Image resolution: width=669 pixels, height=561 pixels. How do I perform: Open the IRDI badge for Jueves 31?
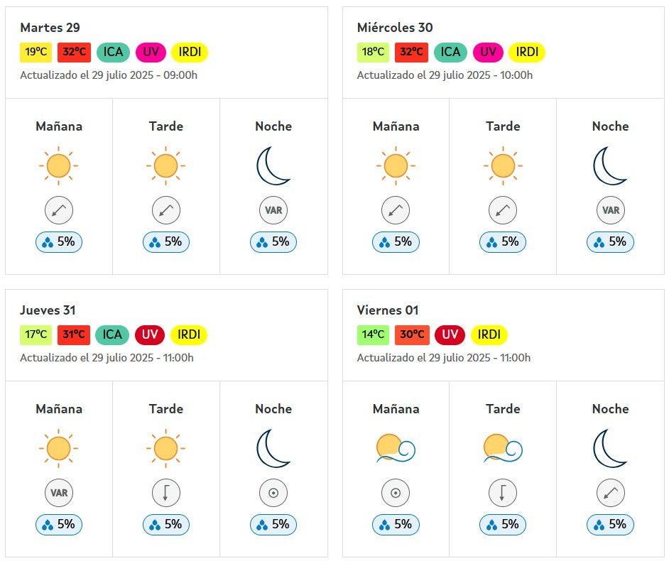(x=189, y=334)
